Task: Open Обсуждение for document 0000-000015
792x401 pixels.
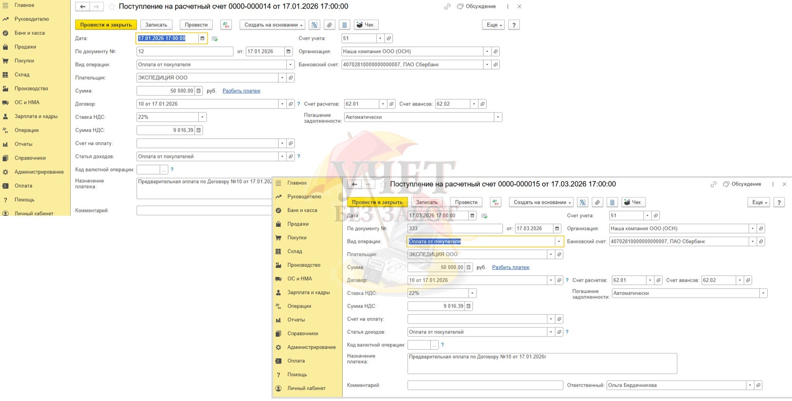Action: [742, 184]
